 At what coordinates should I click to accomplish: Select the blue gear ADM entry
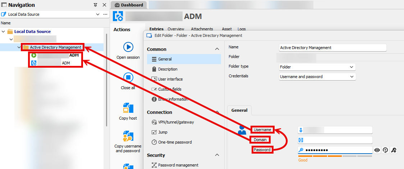[50, 63]
